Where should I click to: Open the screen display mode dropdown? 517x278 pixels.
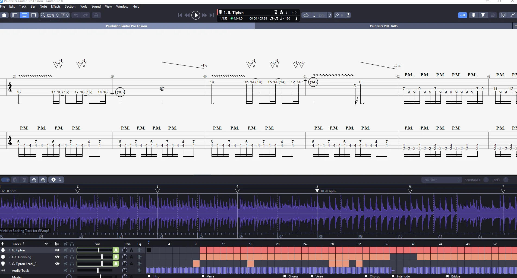coord(65,15)
